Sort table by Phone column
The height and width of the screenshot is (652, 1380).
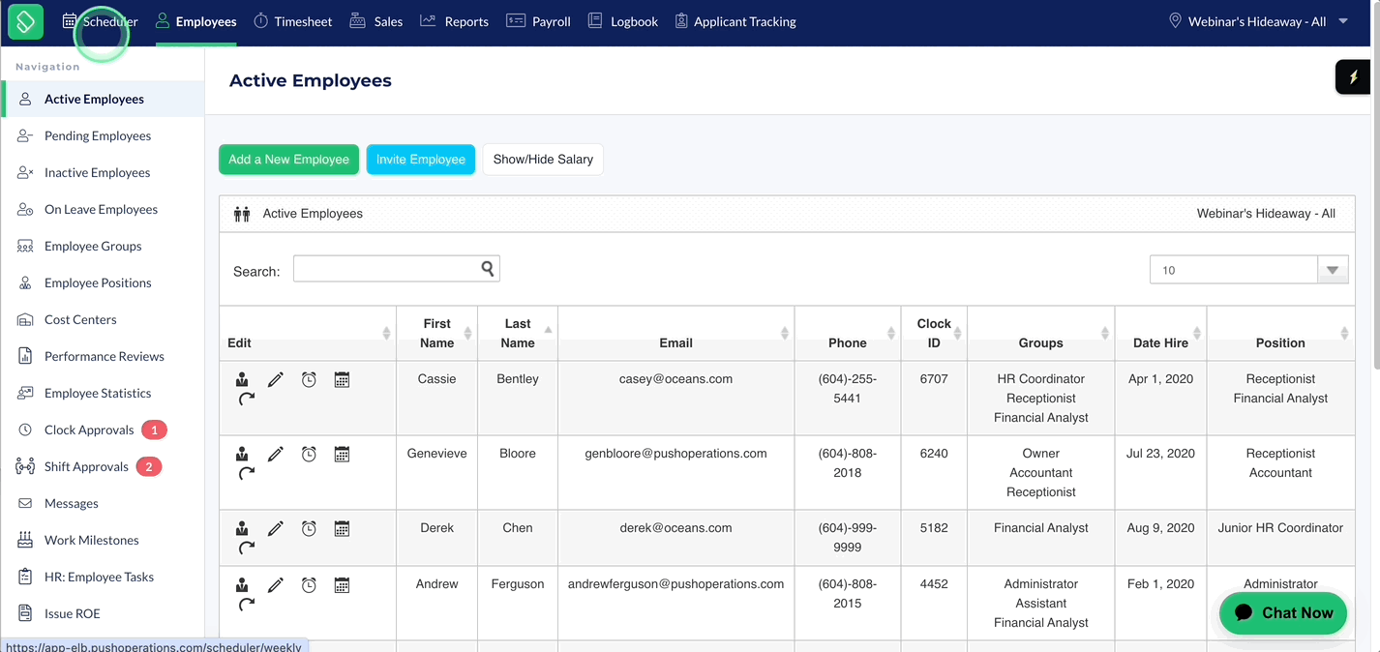[848, 333]
